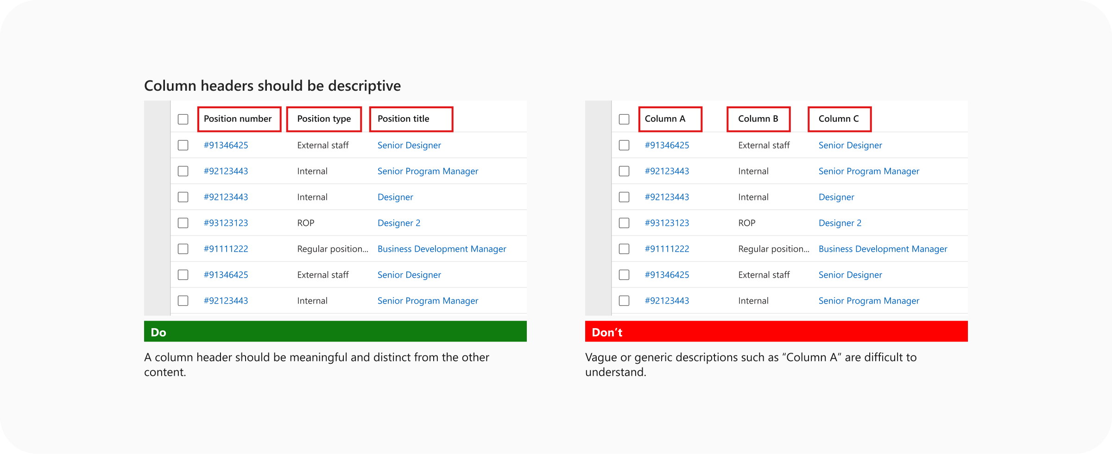Click the ROP cell in the Don't table

coord(747,223)
